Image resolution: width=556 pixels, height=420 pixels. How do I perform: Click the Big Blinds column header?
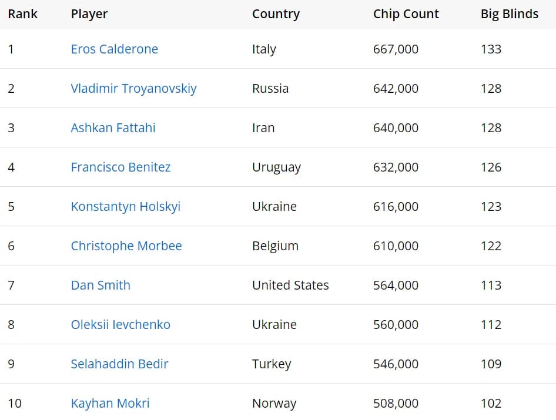point(510,14)
